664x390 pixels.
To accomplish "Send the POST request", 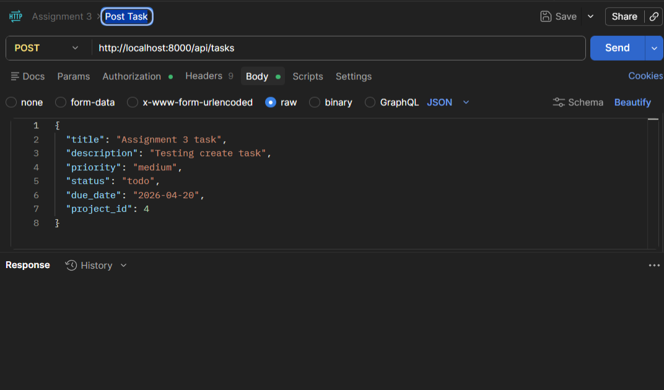I will click(x=618, y=48).
